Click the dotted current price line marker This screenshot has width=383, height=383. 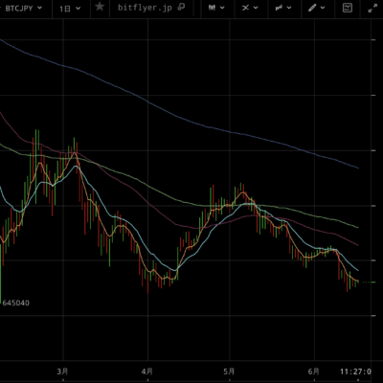[366, 282]
